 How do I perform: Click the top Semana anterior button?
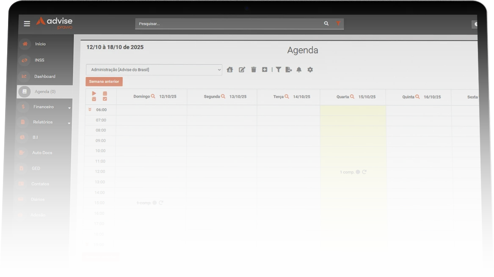coord(104,82)
